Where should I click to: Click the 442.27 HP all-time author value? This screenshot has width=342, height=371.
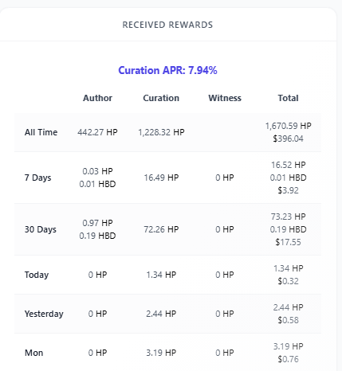click(97, 132)
